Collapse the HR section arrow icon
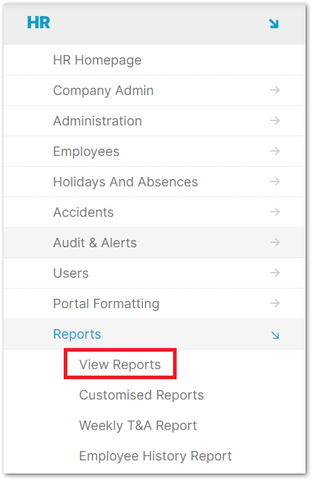Viewport: 312px width, 480px height. tap(274, 24)
